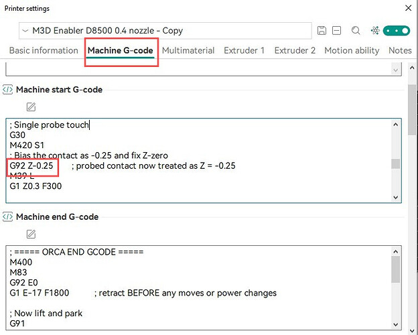Select the Machine G-code tab

120,50
